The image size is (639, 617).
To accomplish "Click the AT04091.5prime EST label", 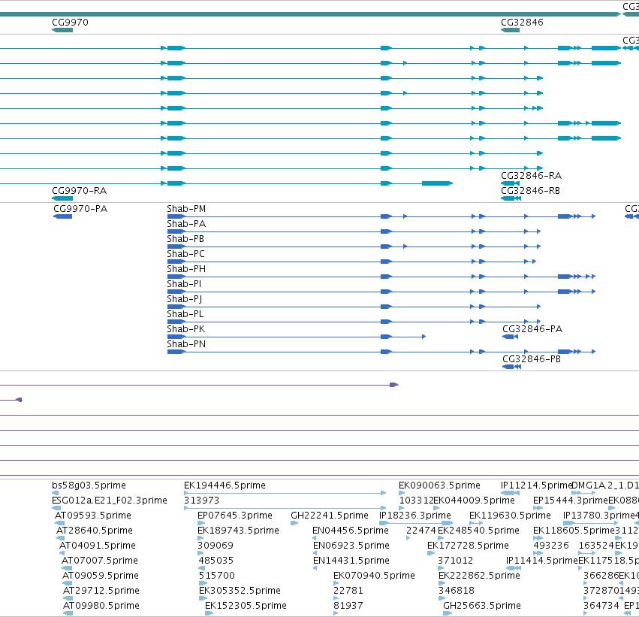I will [98, 546].
